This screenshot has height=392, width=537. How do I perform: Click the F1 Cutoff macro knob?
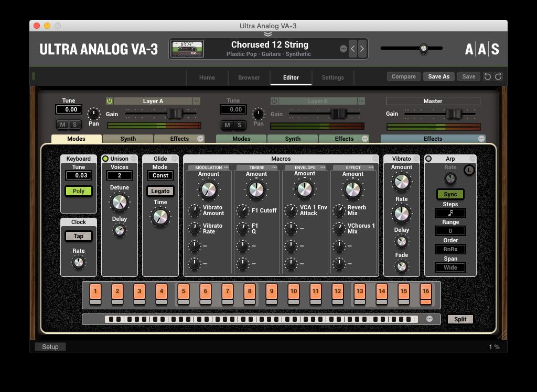(x=242, y=210)
